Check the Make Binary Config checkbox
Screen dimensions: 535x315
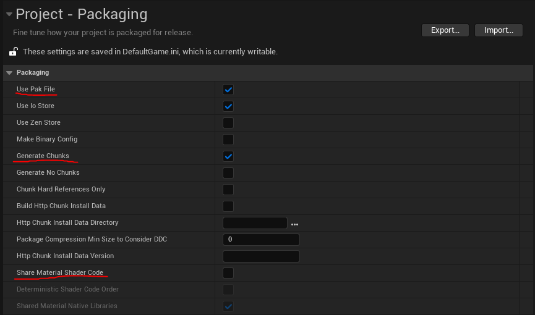click(228, 140)
